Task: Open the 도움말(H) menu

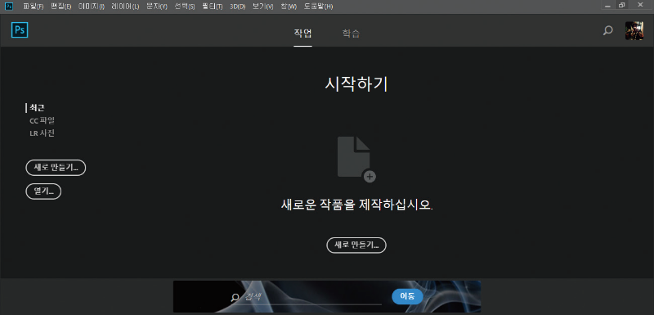Action: point(318,7)
